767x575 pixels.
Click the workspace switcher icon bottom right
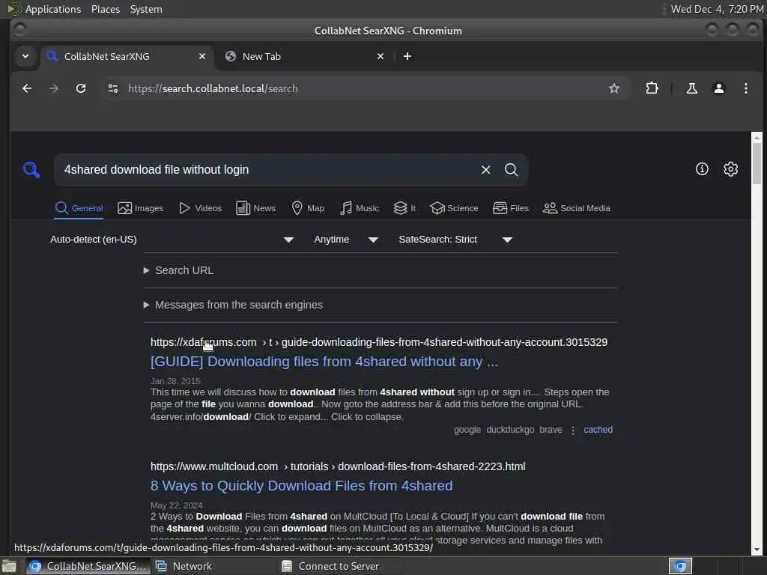pyautogui.click(x=680, y=566)
